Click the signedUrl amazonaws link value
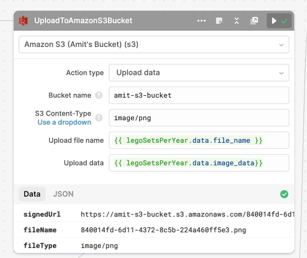The image size is (307, 258). click(188, 214)
